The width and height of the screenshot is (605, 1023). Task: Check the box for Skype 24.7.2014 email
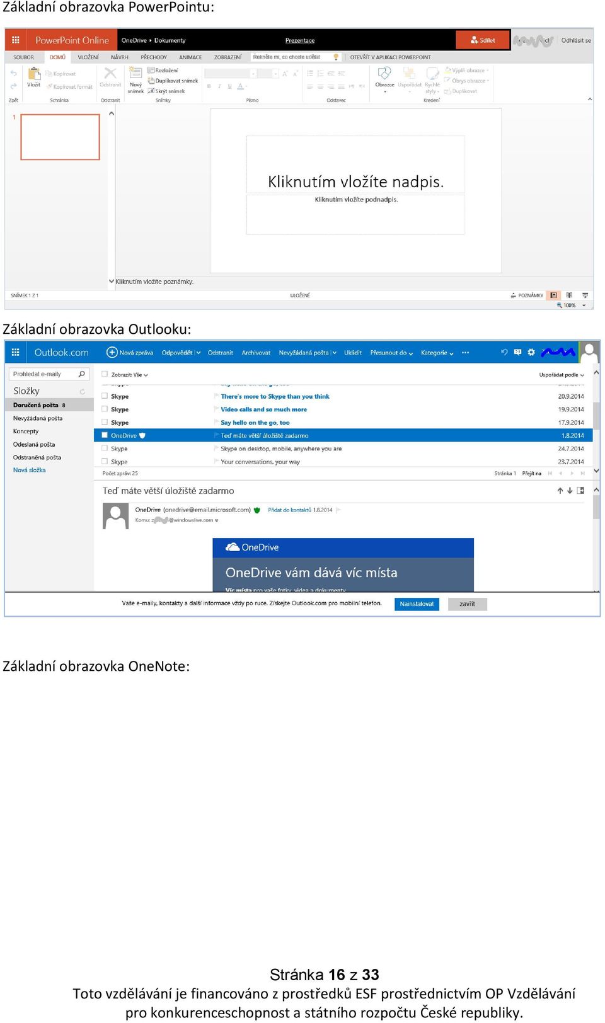point(105,449)
